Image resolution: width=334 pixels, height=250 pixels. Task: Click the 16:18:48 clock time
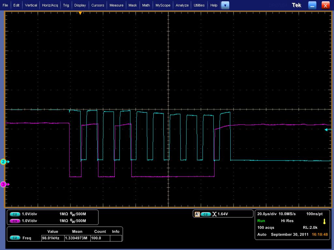(320, 234)
